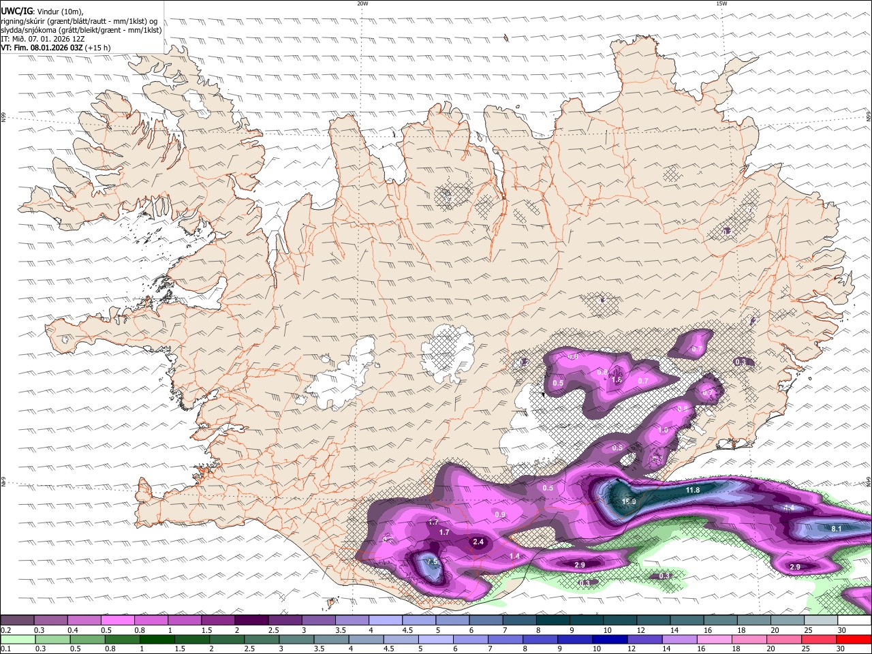
Task: Click the 2.4 precipitation value label
Action: tap(478, 542)
